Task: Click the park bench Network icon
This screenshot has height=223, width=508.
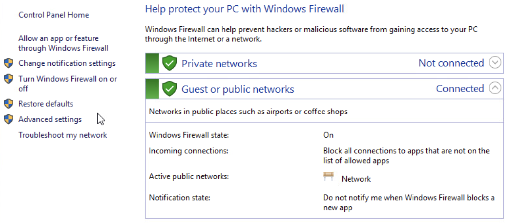Action: click(x=328, y=177)
